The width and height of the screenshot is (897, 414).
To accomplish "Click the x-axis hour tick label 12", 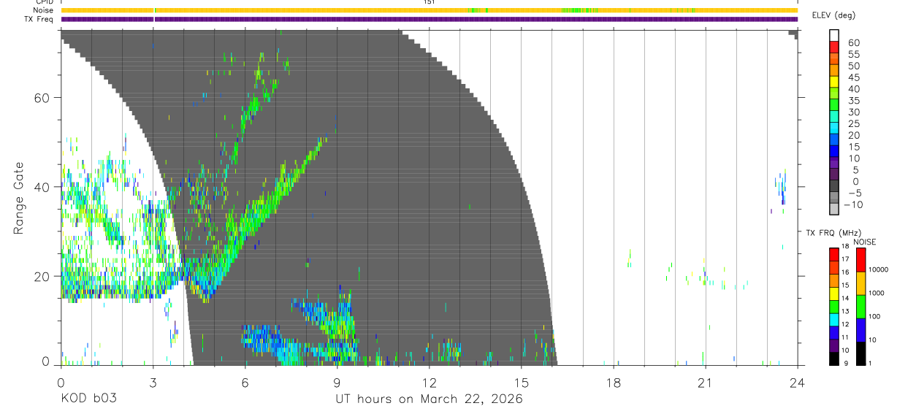I will click(429, 383).
